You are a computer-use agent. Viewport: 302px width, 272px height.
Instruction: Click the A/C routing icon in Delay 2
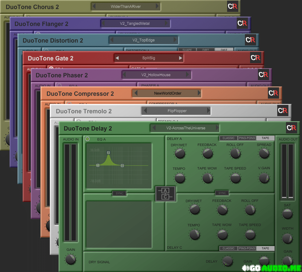[165, 194]
